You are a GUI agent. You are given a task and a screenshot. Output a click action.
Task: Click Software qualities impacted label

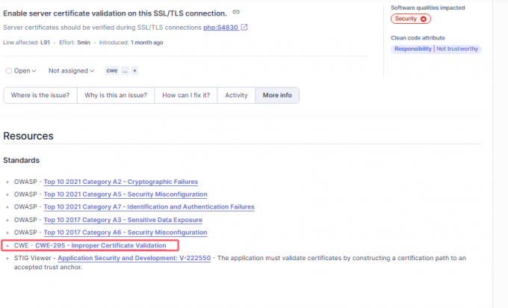pos(427,7)
